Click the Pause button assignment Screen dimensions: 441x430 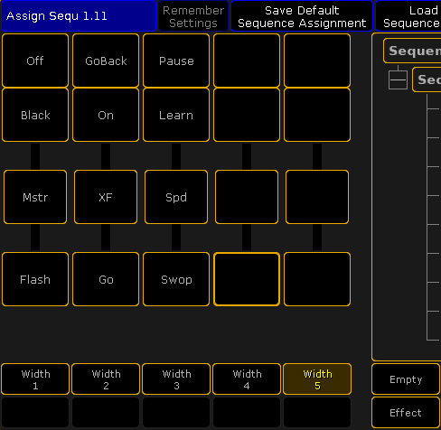pyautogui.click(x=176, y=61)
